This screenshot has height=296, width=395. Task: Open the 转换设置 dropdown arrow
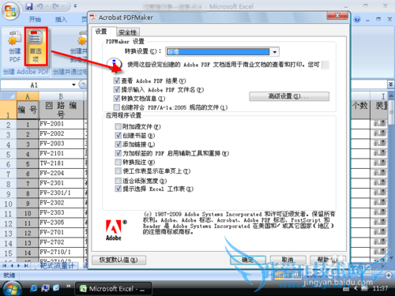275,52
